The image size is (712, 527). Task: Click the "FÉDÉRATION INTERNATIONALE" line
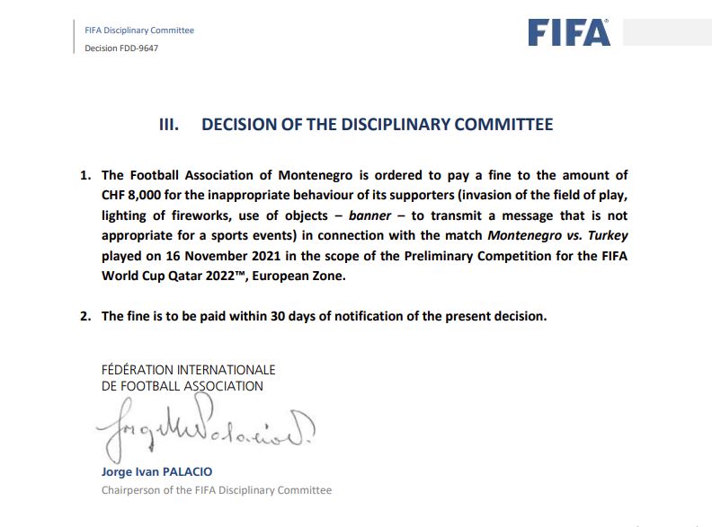click(x=189, y=369)
